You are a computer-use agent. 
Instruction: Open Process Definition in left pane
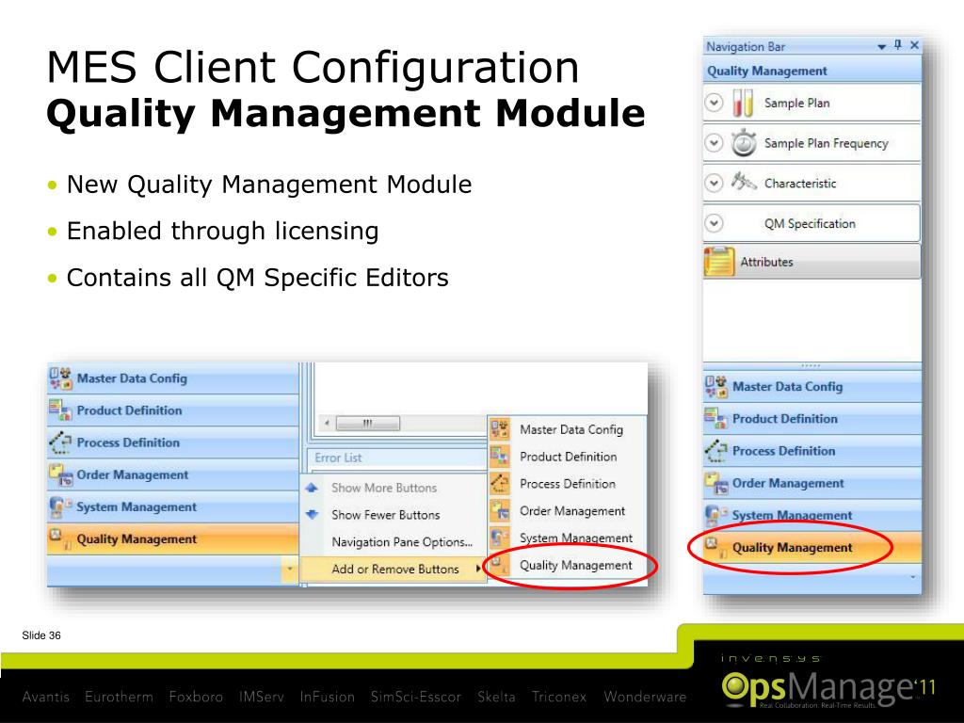click(x=173, y=442)
